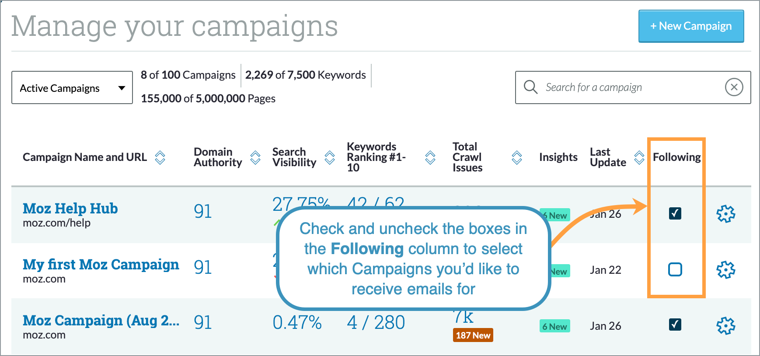Image resolution: width=760 pixels, height=356 pixels.
Task: View 187 New crawl issues
Action: pyautogui.click(x=473, y=335)
